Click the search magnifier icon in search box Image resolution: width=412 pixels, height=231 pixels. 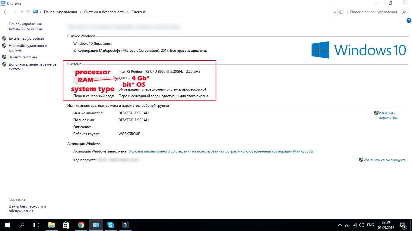pos(404,12)
